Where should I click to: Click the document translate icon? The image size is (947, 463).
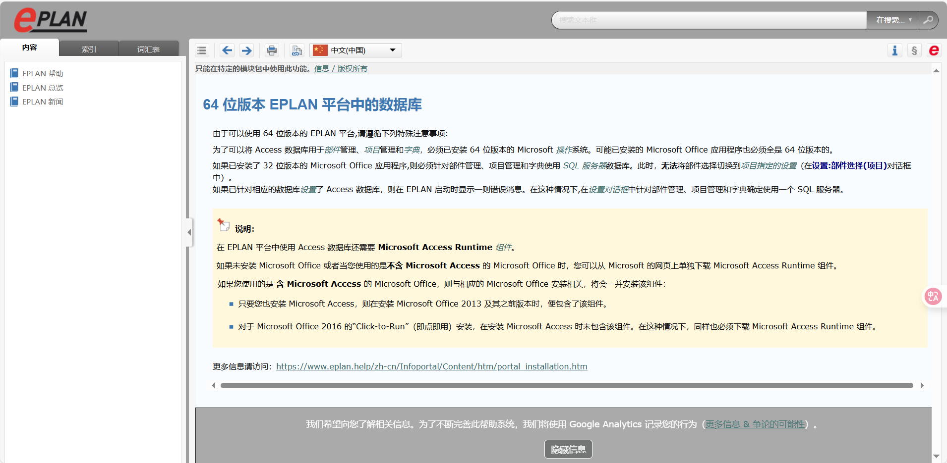297,51
